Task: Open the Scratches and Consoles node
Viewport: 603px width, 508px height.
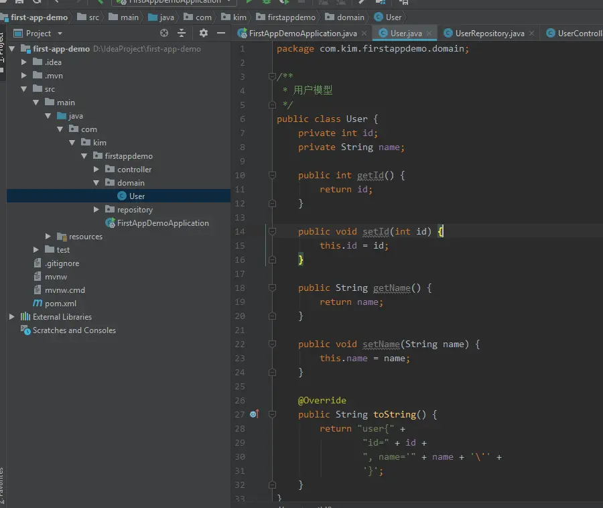Action: tap(74, 330)
